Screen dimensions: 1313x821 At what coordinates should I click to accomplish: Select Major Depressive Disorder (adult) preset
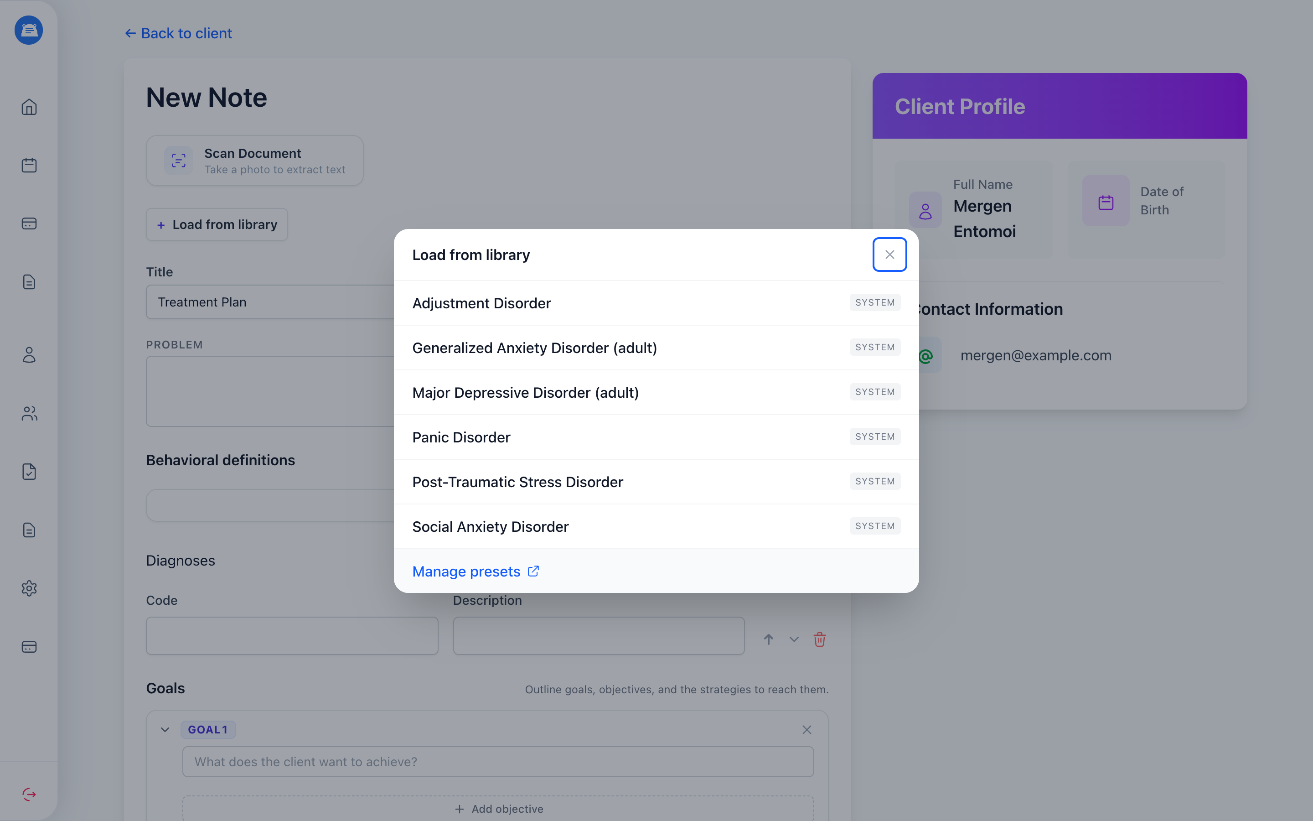pos(656,393)
